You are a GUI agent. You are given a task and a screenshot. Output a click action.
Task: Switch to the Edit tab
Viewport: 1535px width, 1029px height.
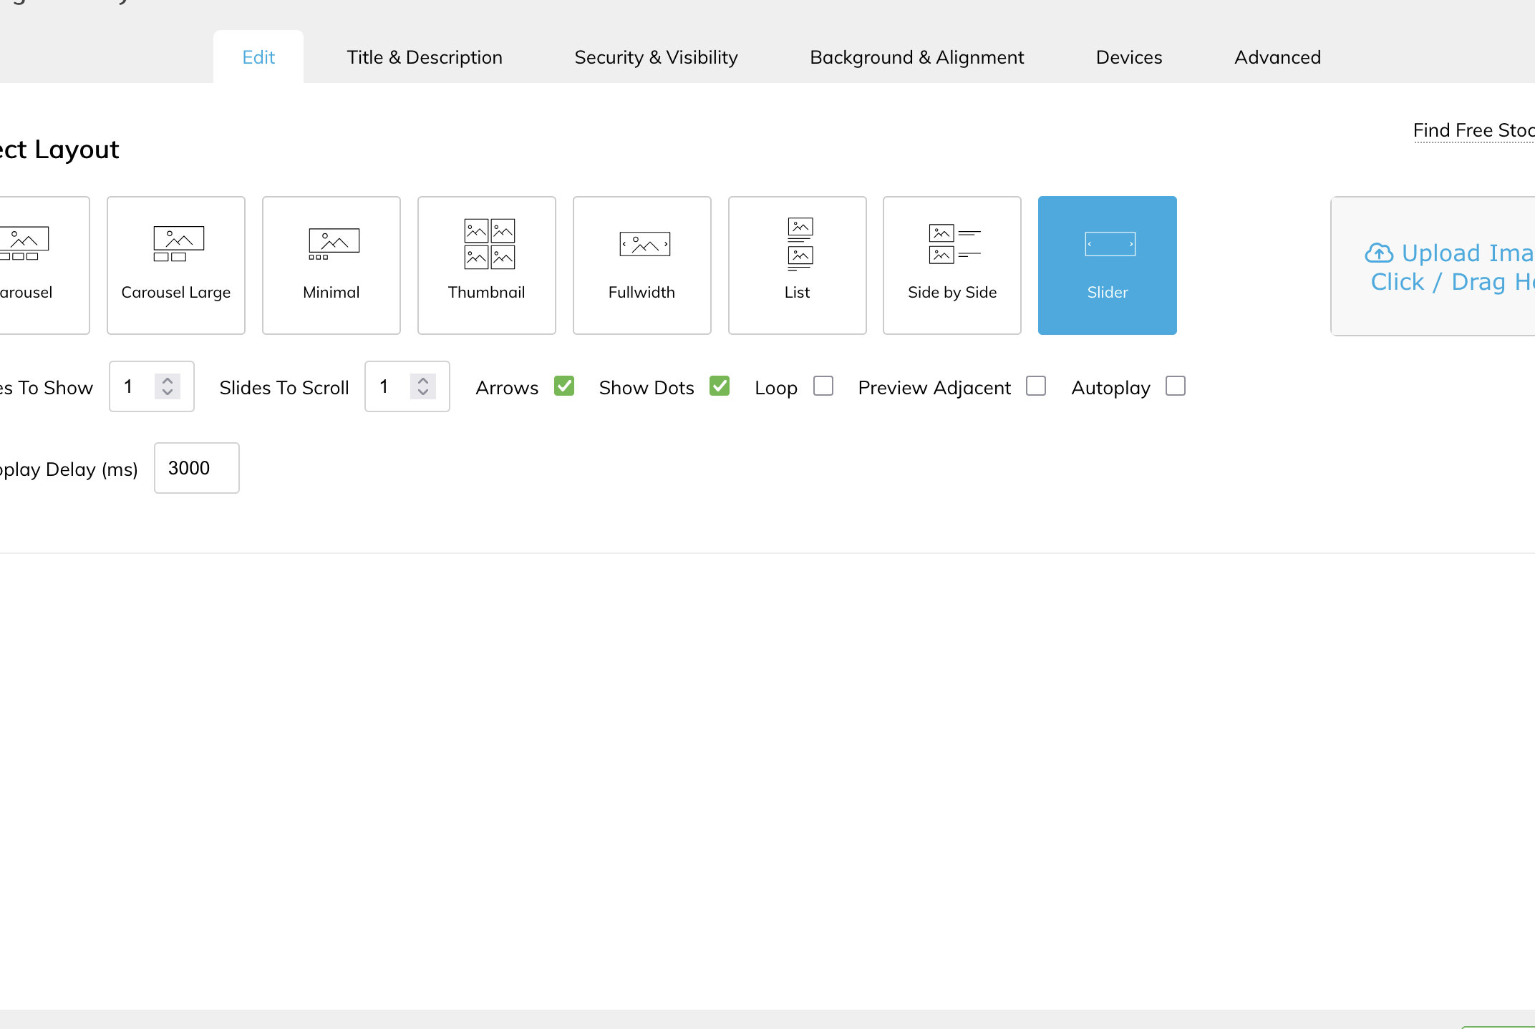(x=258, y=57)
